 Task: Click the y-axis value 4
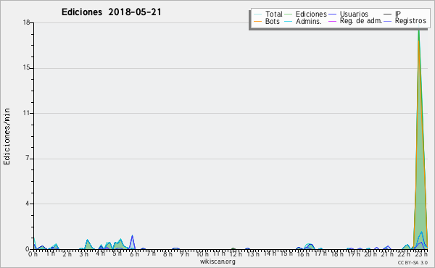(28, 204)
